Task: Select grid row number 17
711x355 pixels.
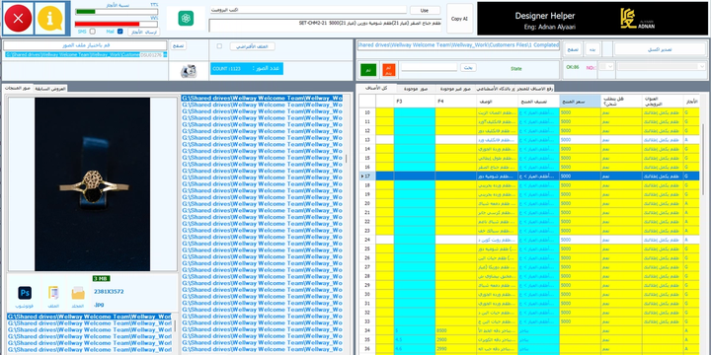Action: [367, 177]
